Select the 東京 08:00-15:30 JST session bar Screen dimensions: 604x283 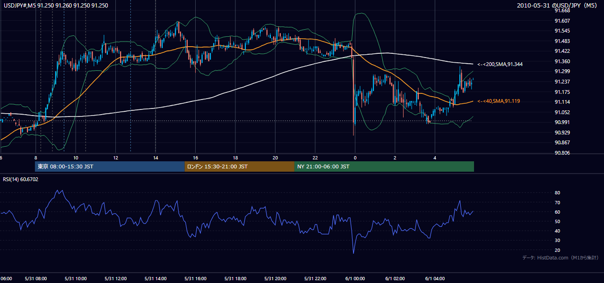(x=110, y=166)
